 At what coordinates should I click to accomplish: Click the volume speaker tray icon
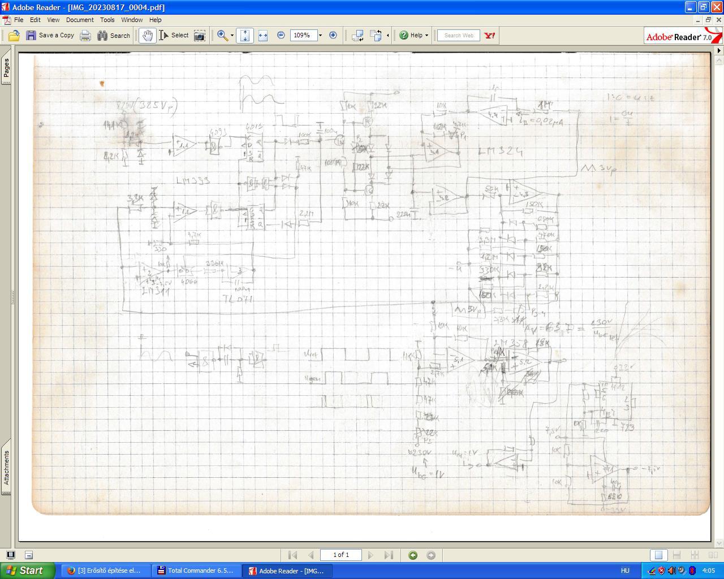[x=671, y=571]
